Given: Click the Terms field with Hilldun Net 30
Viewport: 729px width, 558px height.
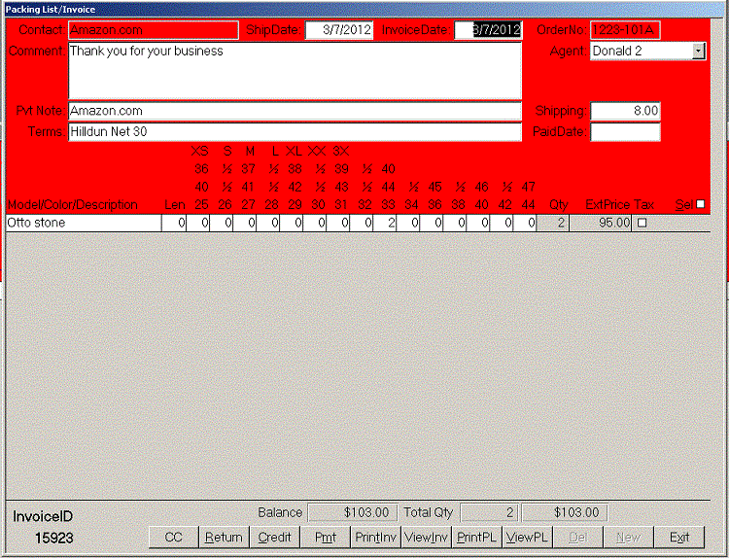Looking at the screenshot, I should [x=295, y=131].
